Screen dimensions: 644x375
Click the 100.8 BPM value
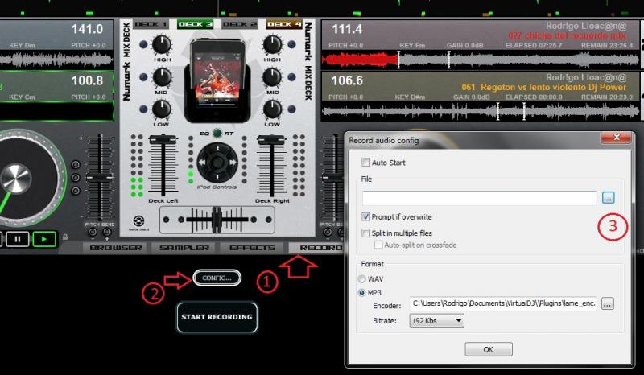(87, 80)
